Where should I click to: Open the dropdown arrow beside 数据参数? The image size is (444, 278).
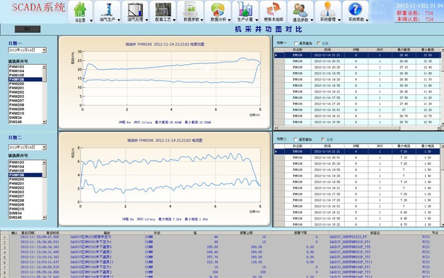coord(201,20)
